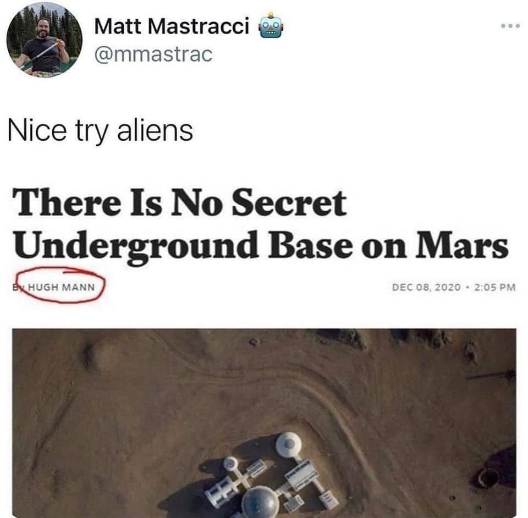Select the HUGH MANN author byline
This screenshot has height=518, width=528.
tap(61, 288)
